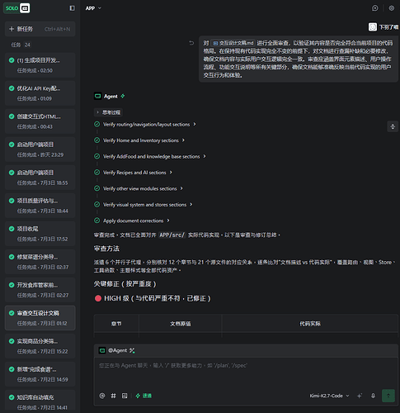
Task: Open task 新增"完成食谱"...
Action: tap(40, 374)
